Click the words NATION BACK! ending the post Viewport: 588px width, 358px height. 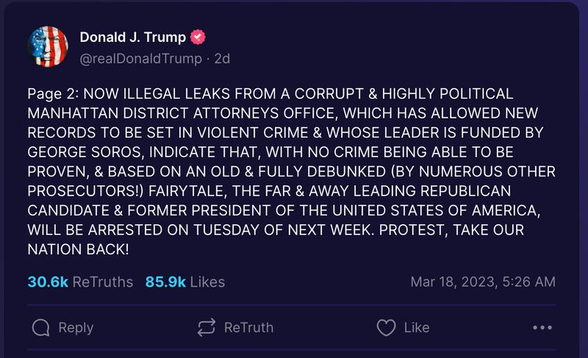coord(78,248)
